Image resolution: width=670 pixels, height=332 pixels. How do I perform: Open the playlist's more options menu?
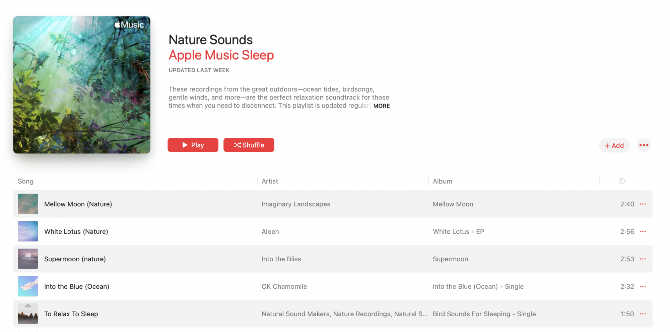pos(644,145)
